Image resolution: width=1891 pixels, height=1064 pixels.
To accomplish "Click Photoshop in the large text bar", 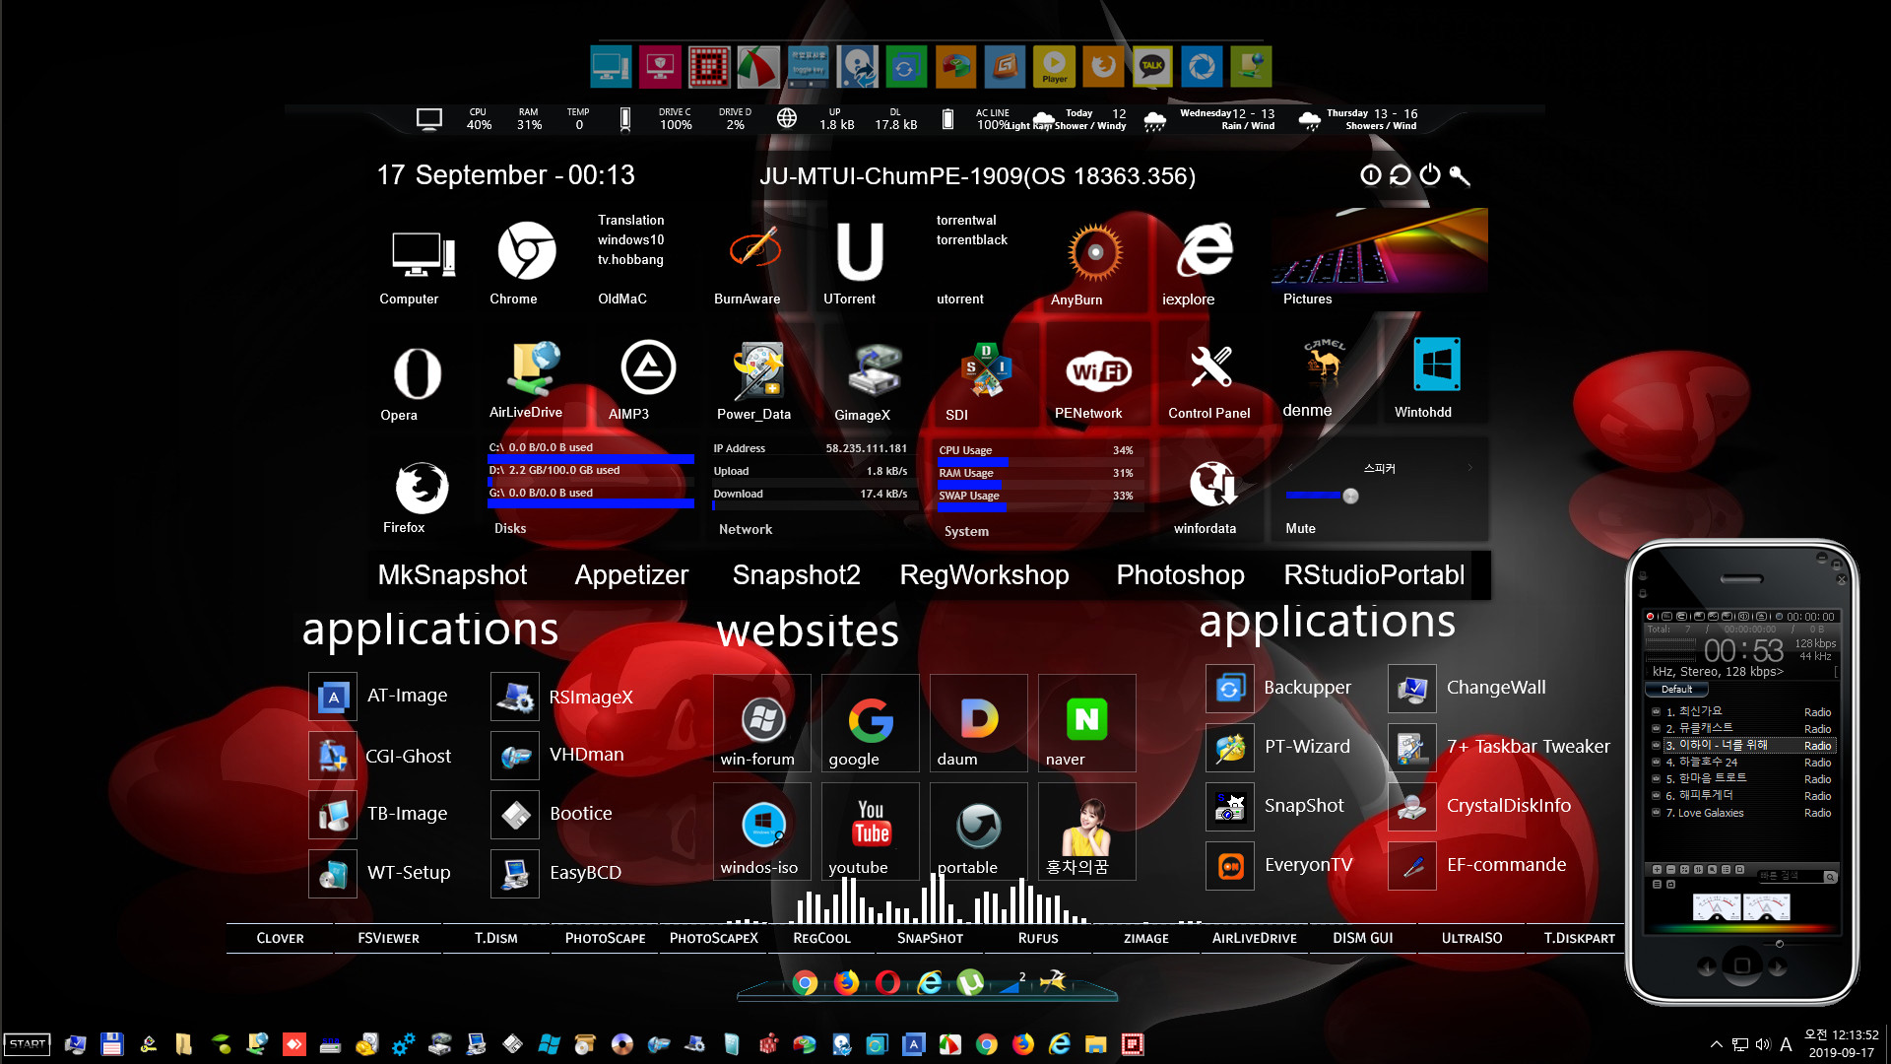I will click(x=1180, y=575).
